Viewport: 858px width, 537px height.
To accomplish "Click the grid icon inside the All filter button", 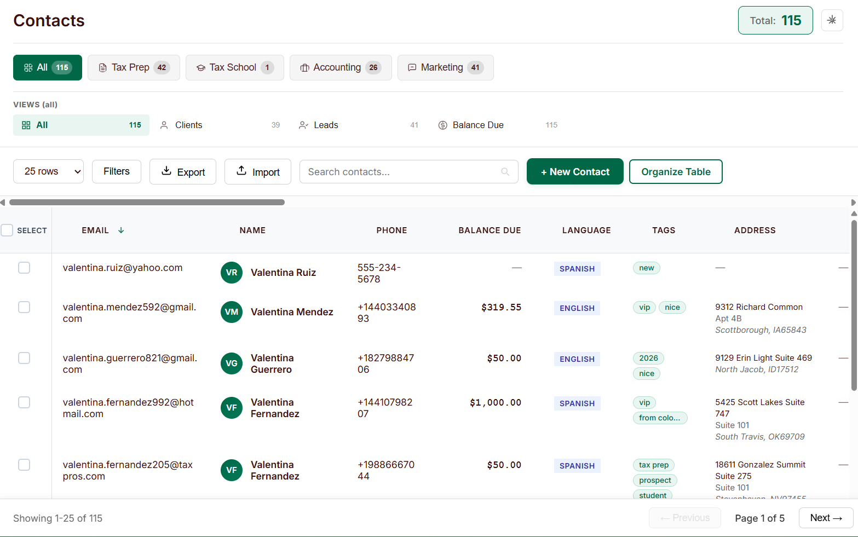I will 28,67.
